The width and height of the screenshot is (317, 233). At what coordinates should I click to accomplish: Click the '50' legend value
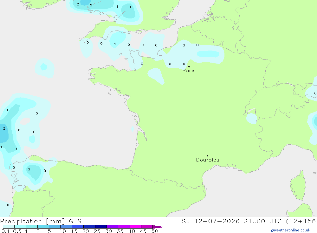click(x=155, y=231)
